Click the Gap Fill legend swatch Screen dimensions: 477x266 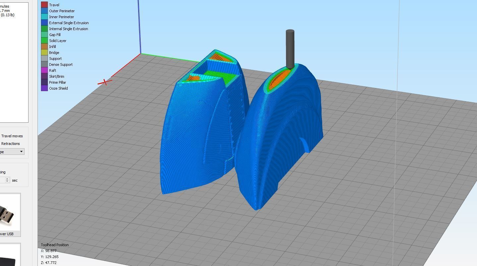[x=44, y=35]
